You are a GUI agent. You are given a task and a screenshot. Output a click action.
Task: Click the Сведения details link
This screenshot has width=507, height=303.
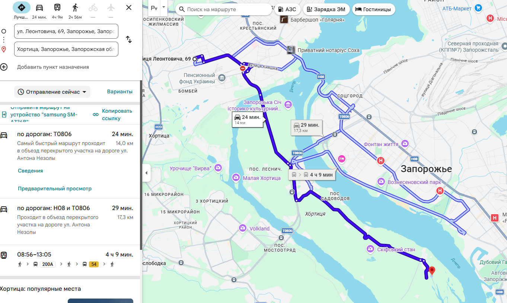(31, 171)
